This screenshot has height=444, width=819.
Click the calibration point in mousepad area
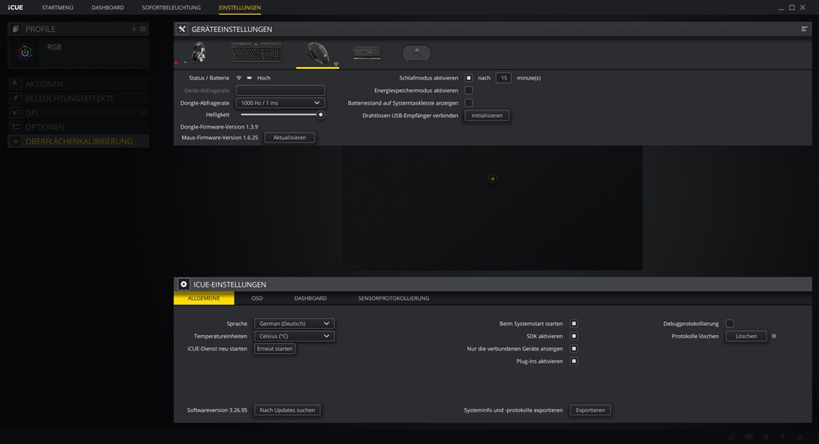point(492,179)
